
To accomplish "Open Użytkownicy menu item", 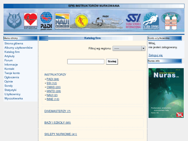I will (x=12, y=94).
